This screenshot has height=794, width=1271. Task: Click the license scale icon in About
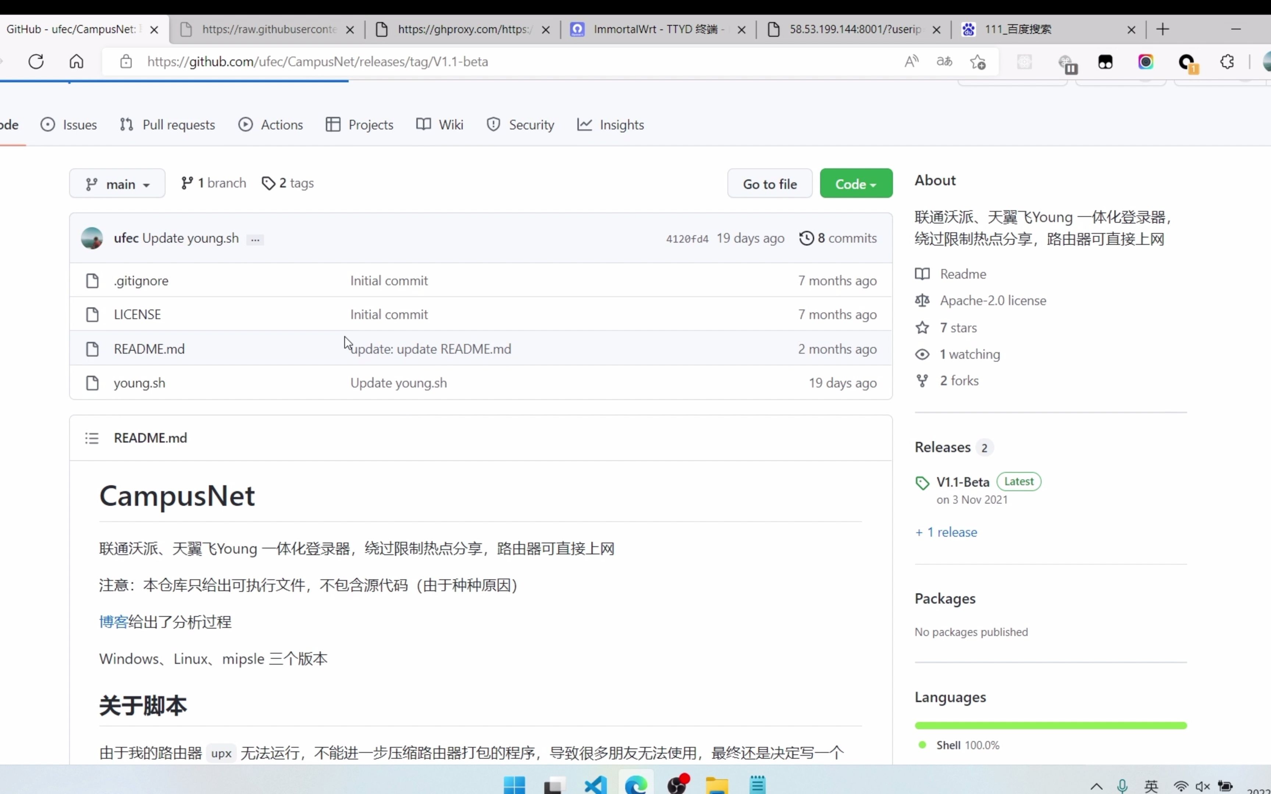tap(922, 300)
